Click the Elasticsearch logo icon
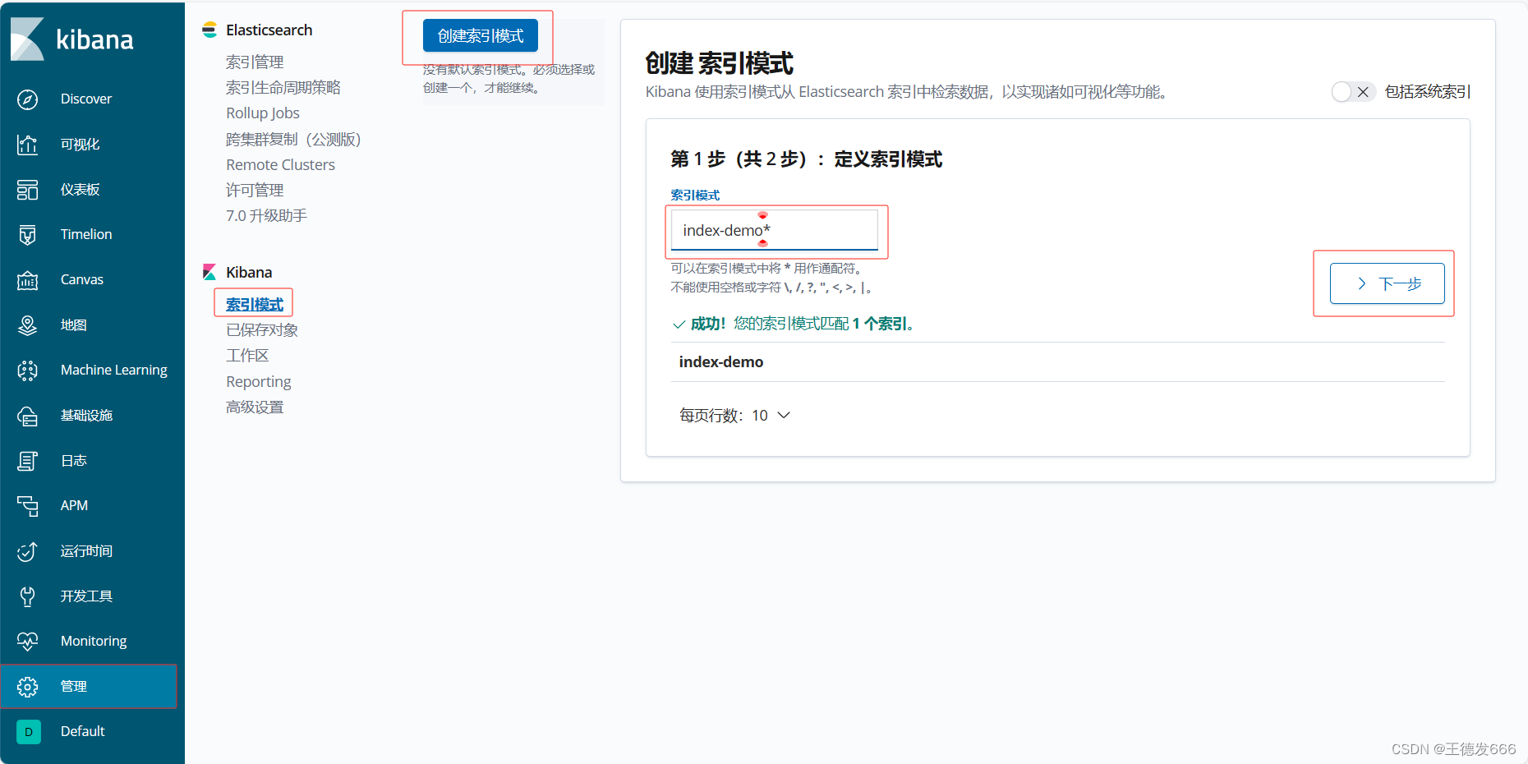Viewport: 1528px width, 764px height. coord(209,30)
